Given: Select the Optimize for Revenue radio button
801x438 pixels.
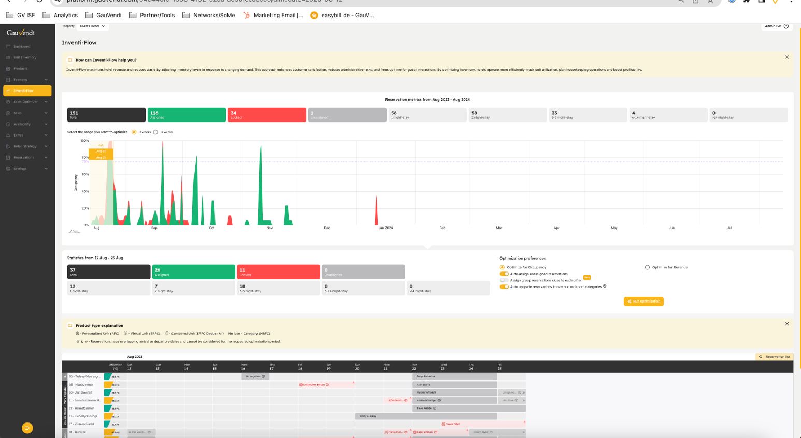Looking at the screenshot, I should point(647,267).
